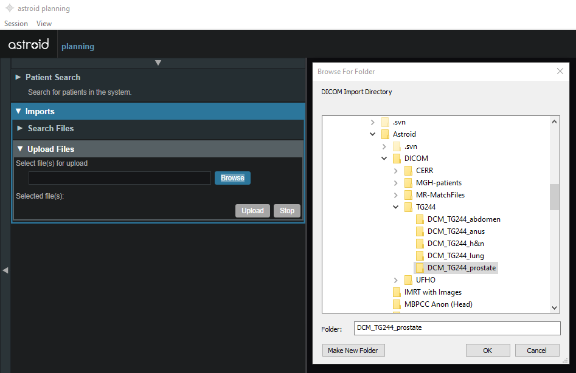This screenshot has height=373, width=576.
Task: Select the DCM_TG244_lung folder icon
Action: pos(420,256)
